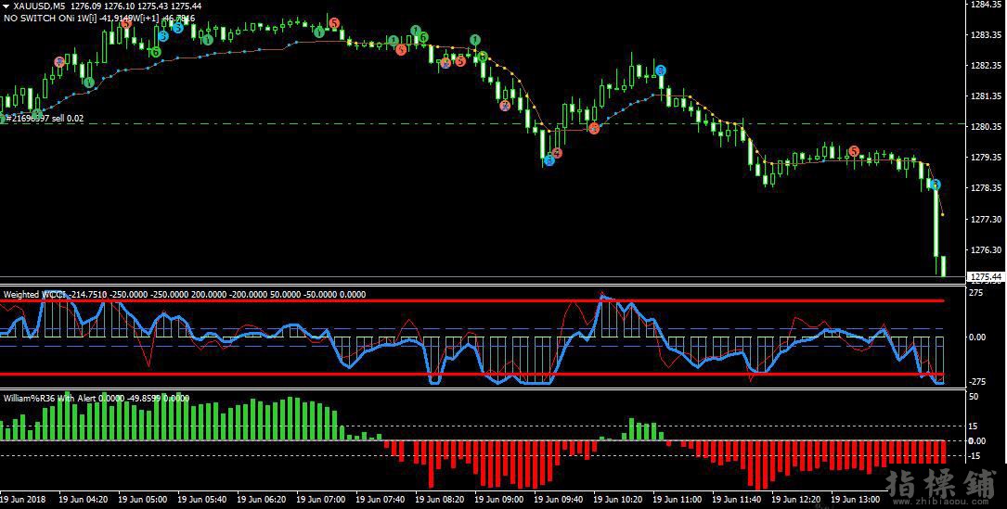Click red 5 marker above the 07:00 candle
The width and height of the screenshot is (1007, 509).
coord(334,23)
